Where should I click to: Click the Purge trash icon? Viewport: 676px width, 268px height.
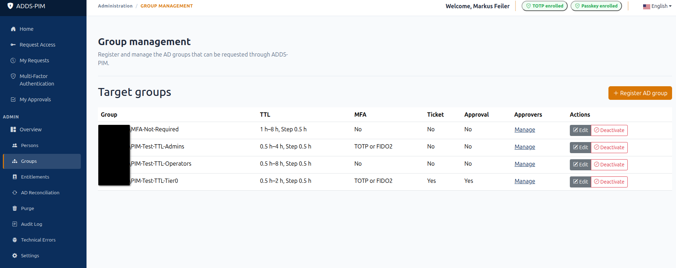(15, 208)
